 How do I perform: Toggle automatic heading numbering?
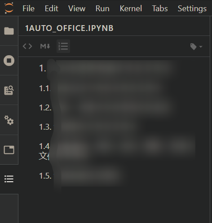click(x=63, y=46)
